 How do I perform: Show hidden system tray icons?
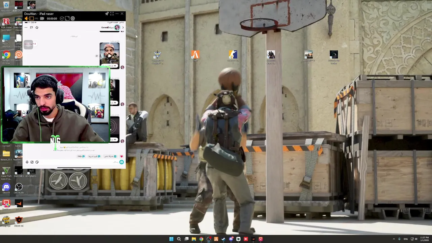click(394, 239)
